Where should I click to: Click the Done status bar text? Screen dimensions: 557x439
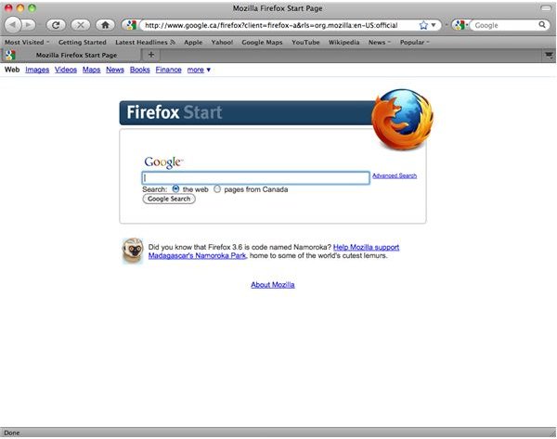click(12, 433)
